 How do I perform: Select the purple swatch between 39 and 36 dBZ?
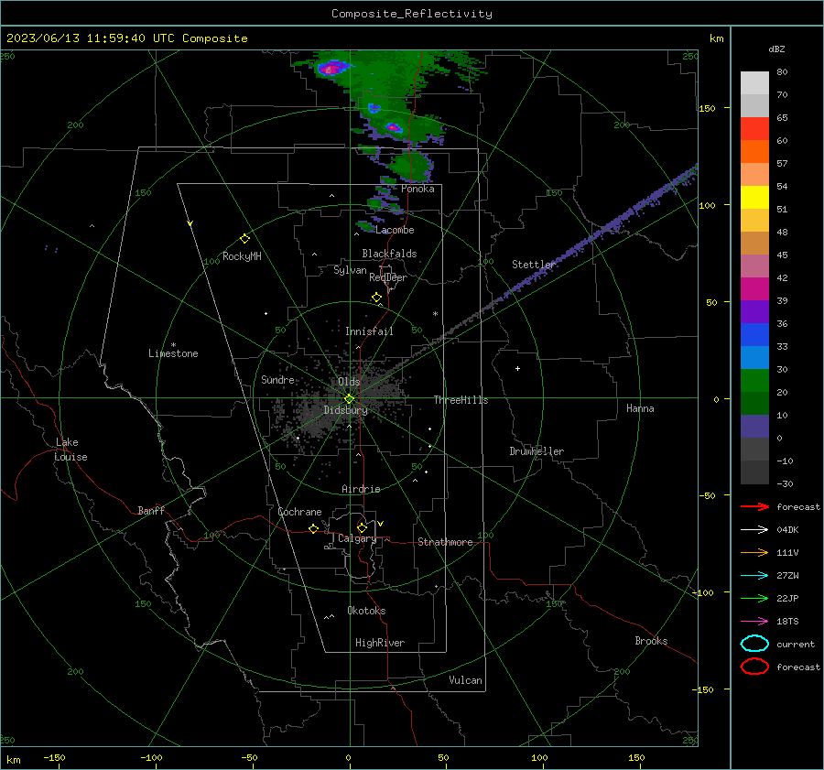click(x=754, y=312)
